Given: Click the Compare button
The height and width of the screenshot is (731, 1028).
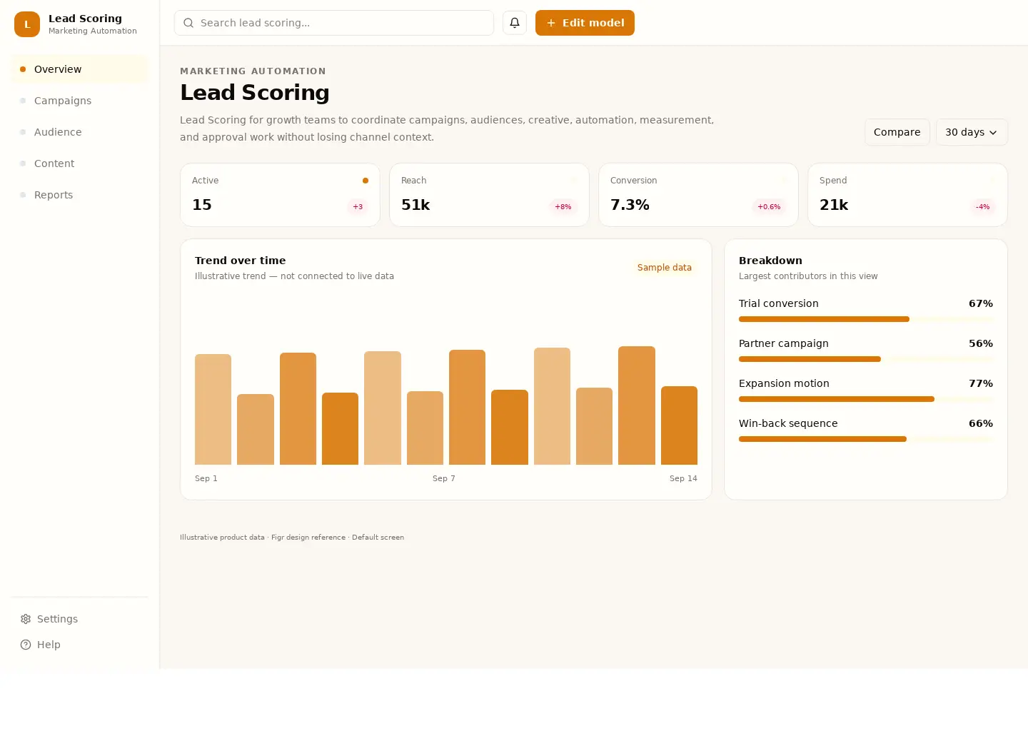Looking at the screenshot, I should click(x=897, y=132).
